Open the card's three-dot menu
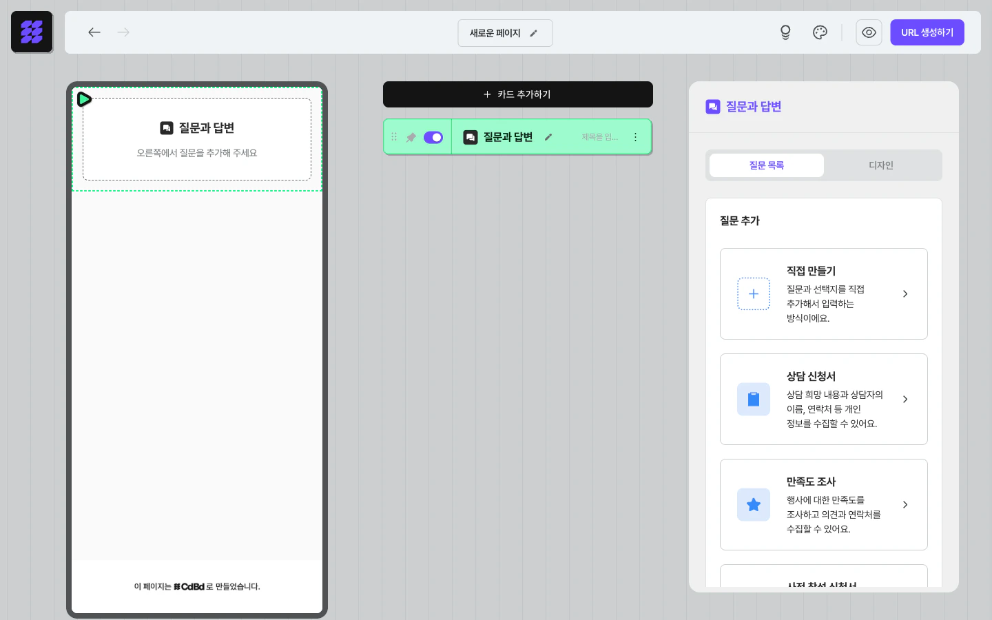 [x=635, y=137]
